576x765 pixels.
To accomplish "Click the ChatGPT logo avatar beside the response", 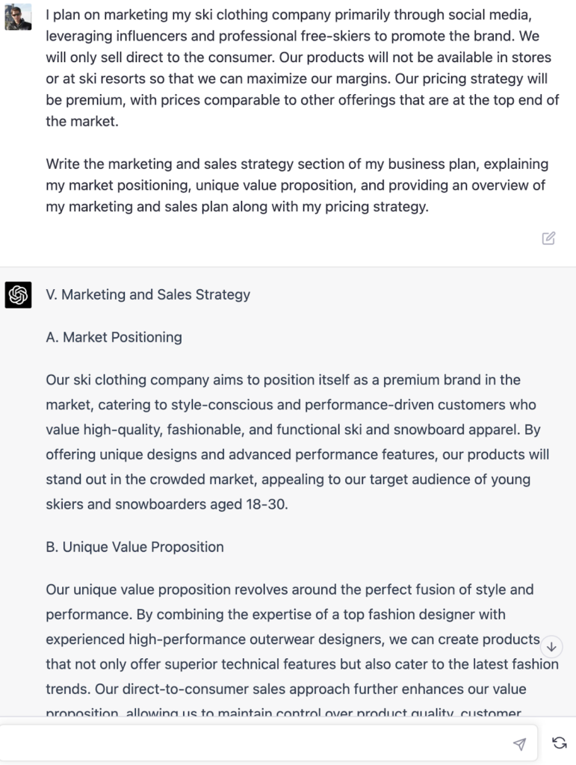I will 19,294.
